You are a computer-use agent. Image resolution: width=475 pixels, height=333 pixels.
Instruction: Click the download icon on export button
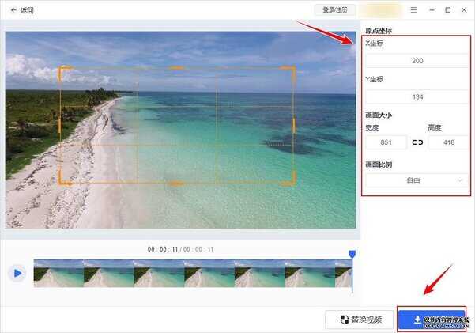click(417, 320)
